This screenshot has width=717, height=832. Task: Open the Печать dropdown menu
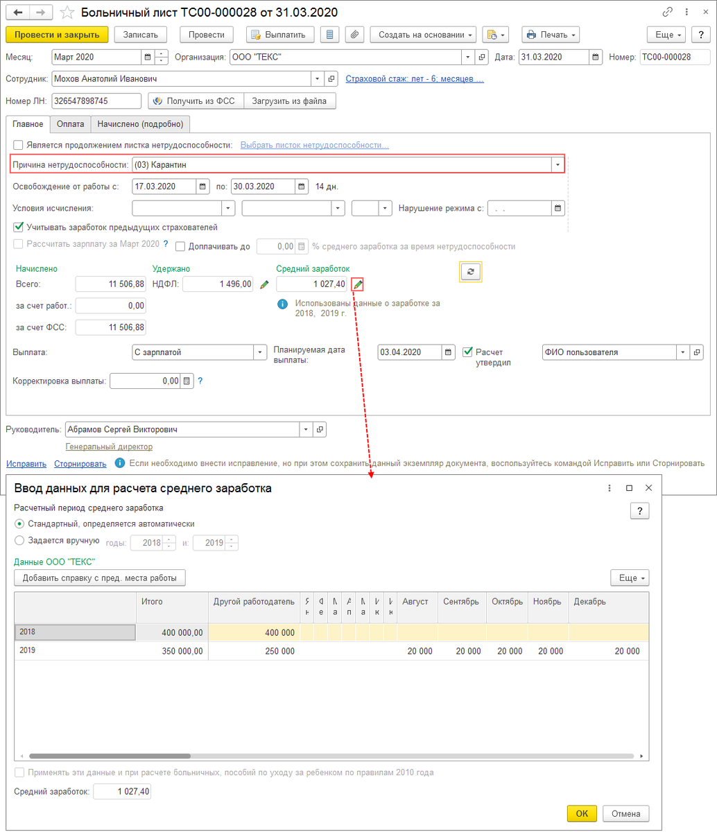click(x=551, y=35)
